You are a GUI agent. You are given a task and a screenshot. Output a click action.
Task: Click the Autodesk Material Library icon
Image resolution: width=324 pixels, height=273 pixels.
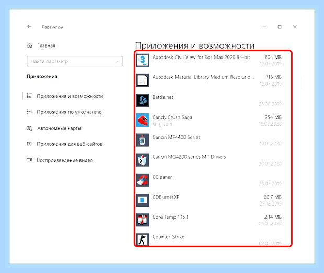[x=142, y=80]
